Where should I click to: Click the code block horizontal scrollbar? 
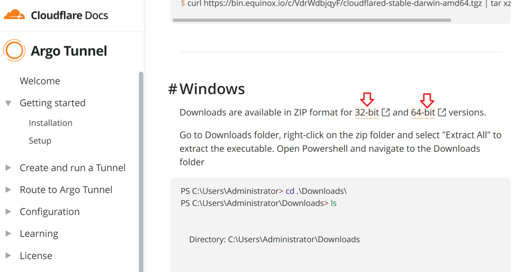(312, 20)
